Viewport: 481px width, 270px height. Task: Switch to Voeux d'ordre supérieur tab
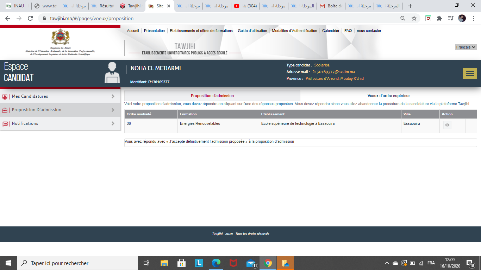click(x=388, y=96)
